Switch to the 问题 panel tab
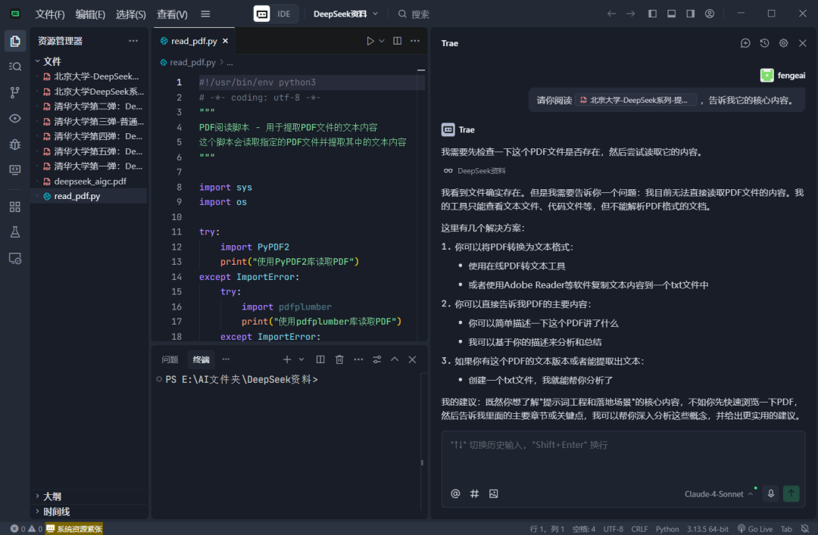Image resolution: width=818 pixels, height=535 pixels. [170, 359]
